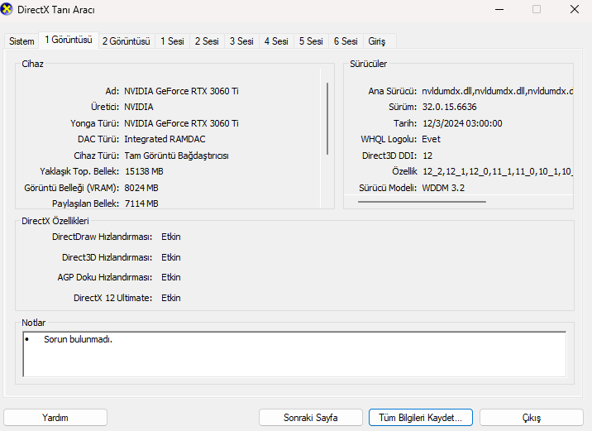This screenshot has width=592, height=431.
Task: Click DirectDraw Hızlandırması Etkin value
Action: pyautogui.click(x=170, y=237)
